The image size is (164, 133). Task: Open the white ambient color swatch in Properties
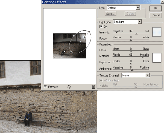(x=157, y=57)
